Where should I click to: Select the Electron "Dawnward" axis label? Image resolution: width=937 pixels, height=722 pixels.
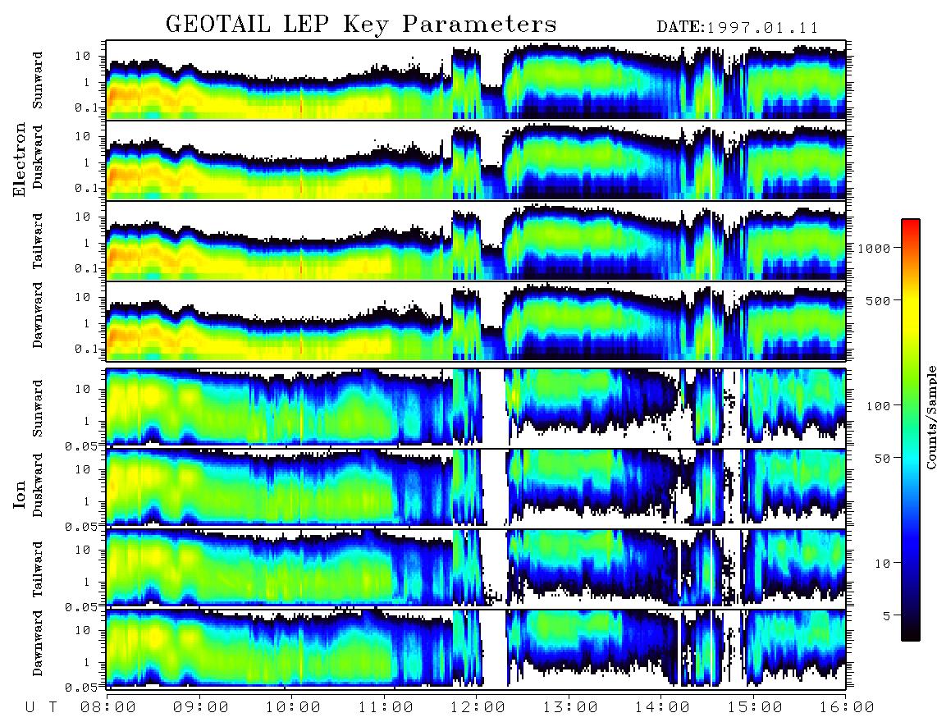pos(38,315)
